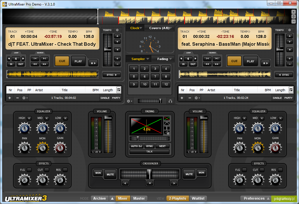This screenshot has height=204, width=299.
Task: Remove track from right playlist
Action: 190,98
